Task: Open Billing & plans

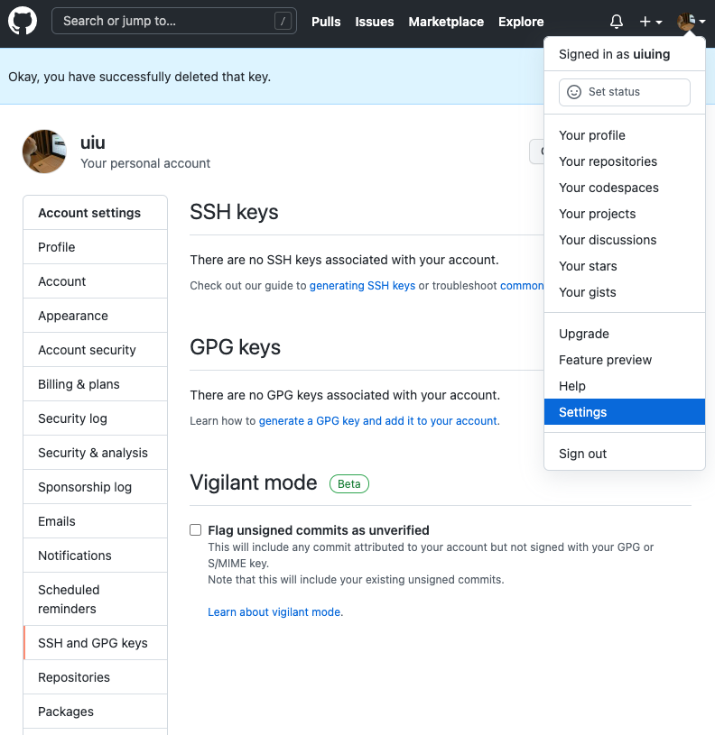Action: point(95,384)
